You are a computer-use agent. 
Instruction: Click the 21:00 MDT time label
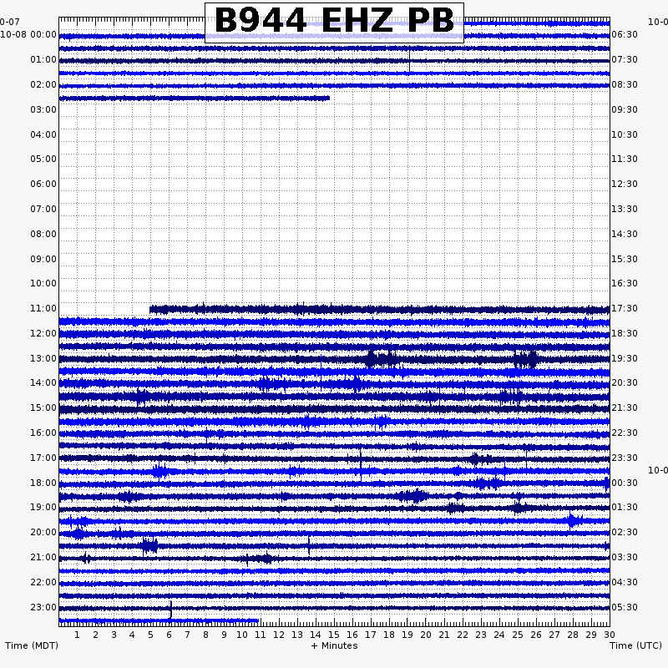43,557
